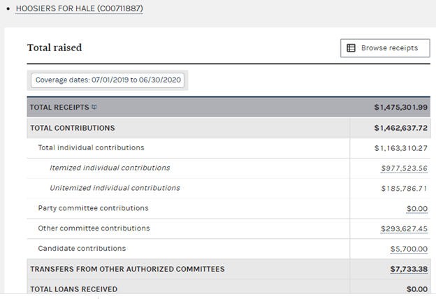Click the Itemized individual contributions label
The image size is (436, 299).
click(x=110, y=168)
